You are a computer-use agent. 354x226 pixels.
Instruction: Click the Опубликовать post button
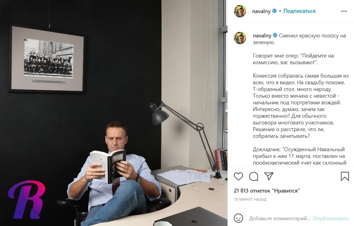330,218
